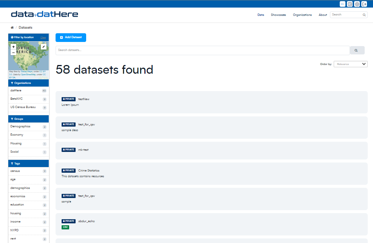Open settings via the gear icon
373x243 pixels.
pyautogui.click(x=357, y=4)
